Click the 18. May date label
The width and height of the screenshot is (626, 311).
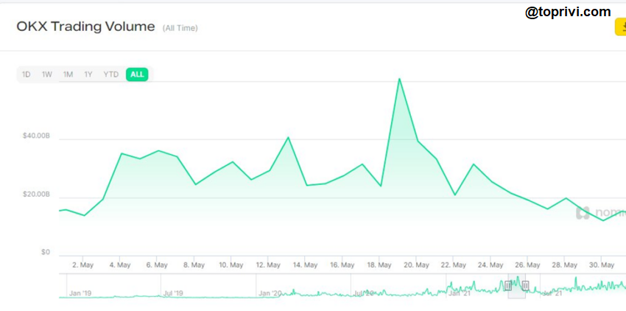(x=379, y=265)
